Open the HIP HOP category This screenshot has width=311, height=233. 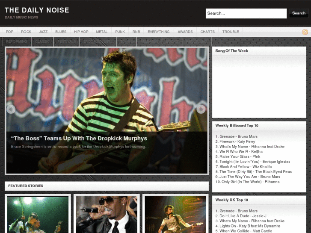click(81, 32)
